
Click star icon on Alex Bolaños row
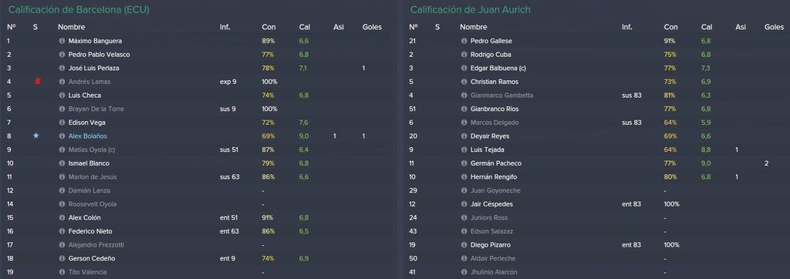(35, 136)
